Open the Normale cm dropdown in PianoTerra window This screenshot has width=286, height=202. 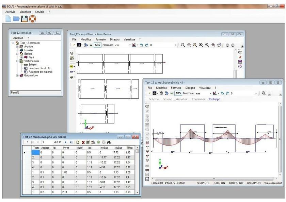[x=130, y=45]
